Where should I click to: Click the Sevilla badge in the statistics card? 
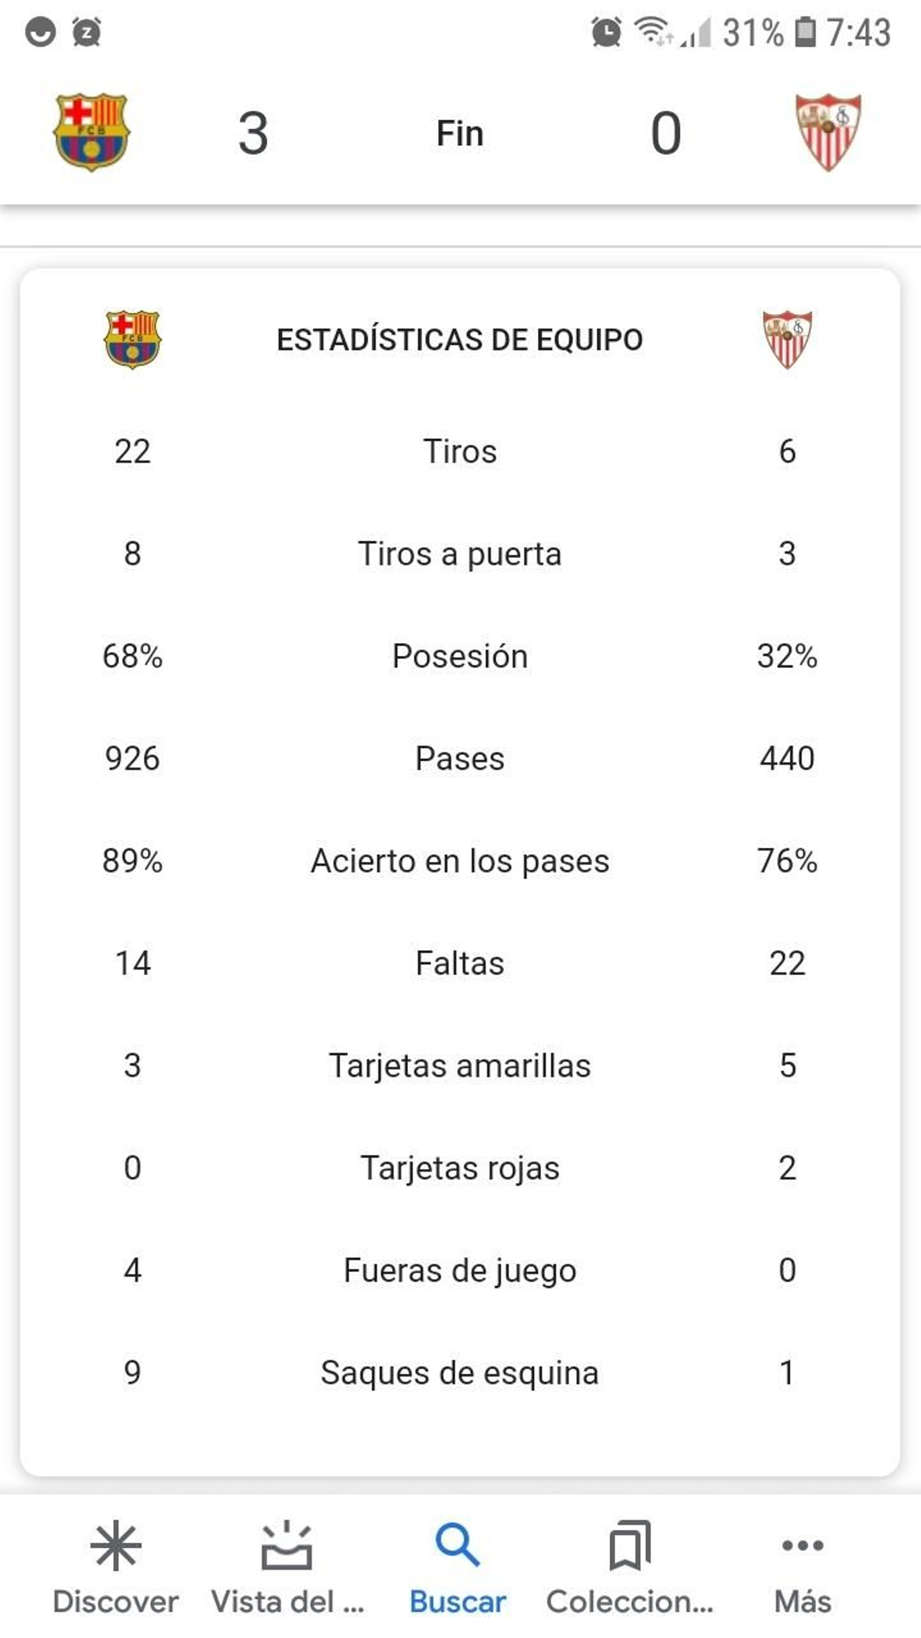(x=788, y=339)
